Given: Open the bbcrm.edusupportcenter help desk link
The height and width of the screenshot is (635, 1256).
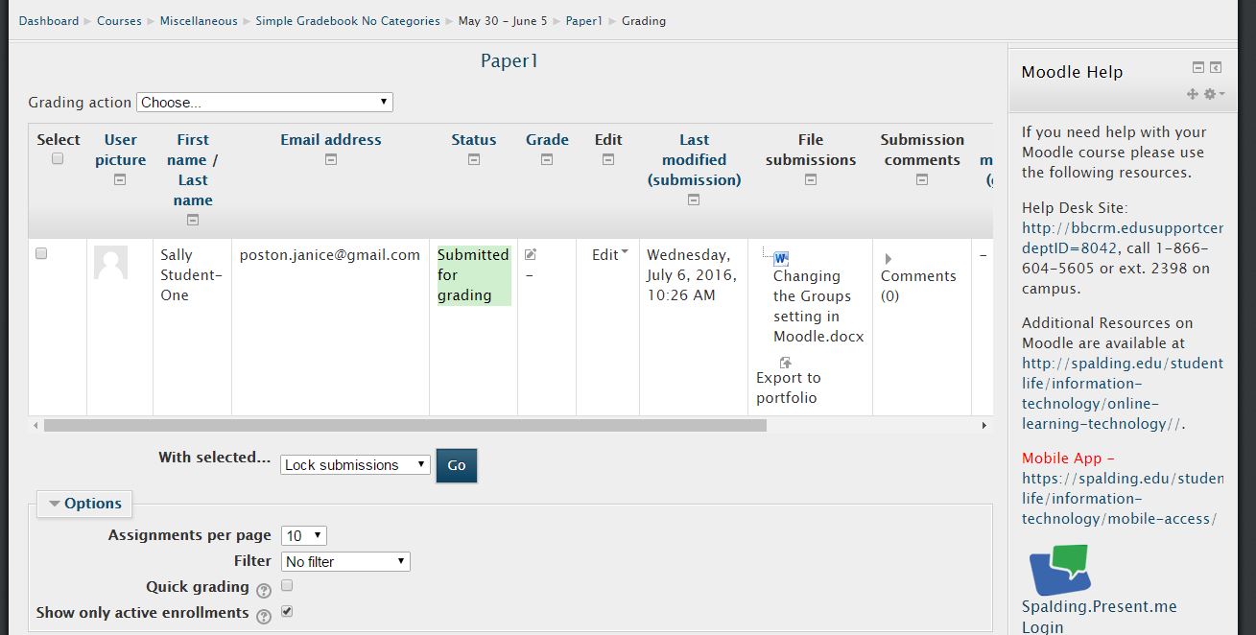Looking at the screenshot, I should pyautogui.click(x=1123, y=238).
